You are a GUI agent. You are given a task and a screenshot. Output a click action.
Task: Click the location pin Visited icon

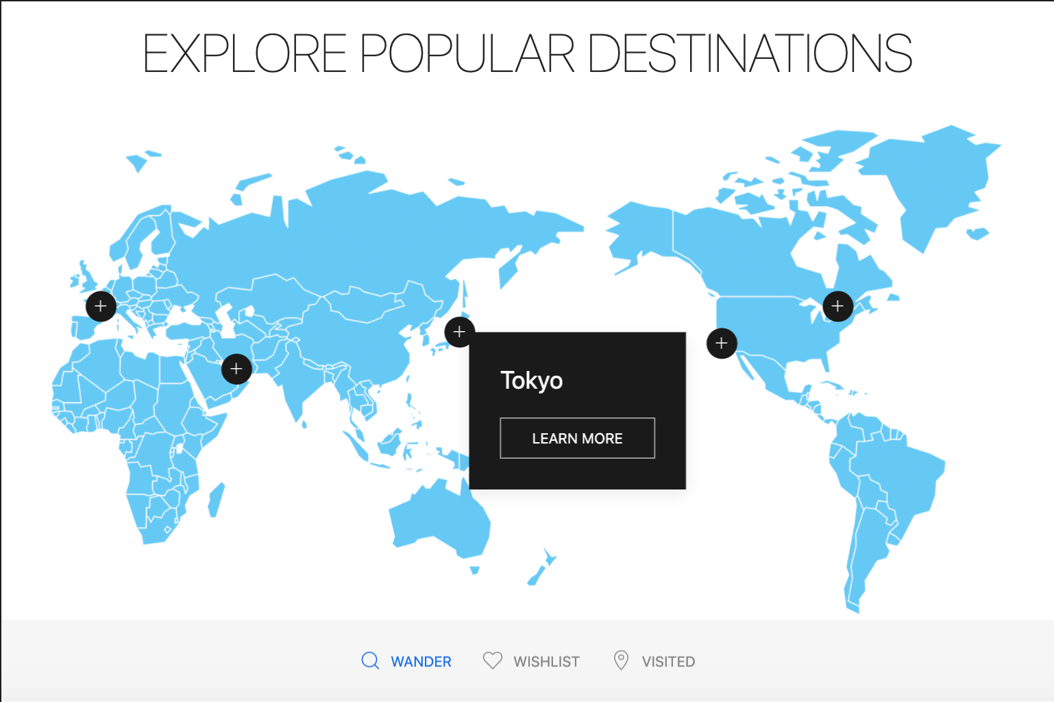(621, 661)
